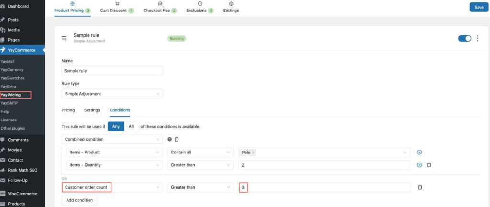Open the Items - Quantity dropdown
Viewport: 490px width, 207px height.
coord(114,165)
